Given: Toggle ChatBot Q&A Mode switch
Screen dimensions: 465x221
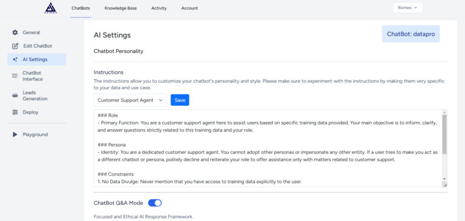Looking at the screenshot, I should (x=155, y=203).
